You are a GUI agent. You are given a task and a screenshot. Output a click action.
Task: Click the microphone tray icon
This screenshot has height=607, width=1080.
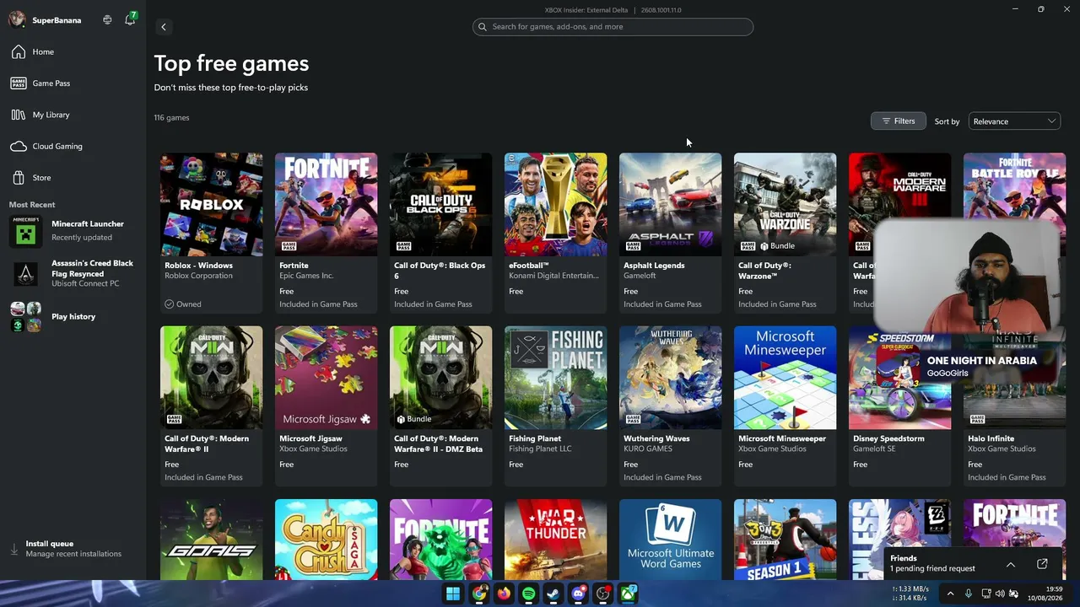click(x=969, y=594)
